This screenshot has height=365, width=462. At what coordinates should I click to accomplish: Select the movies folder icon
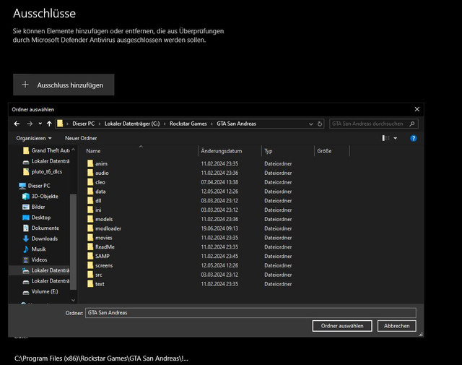(x=90, y=238)
